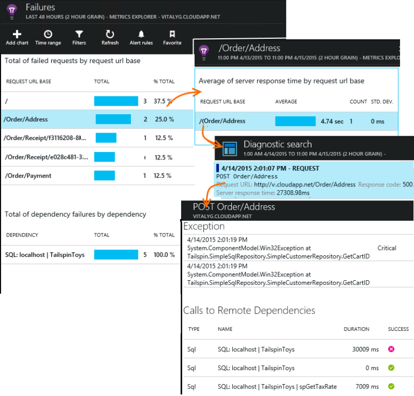Select the /Order/Receipt/e028c481 row
This screenshot has height=396, width=414.
tap(98, 157)
